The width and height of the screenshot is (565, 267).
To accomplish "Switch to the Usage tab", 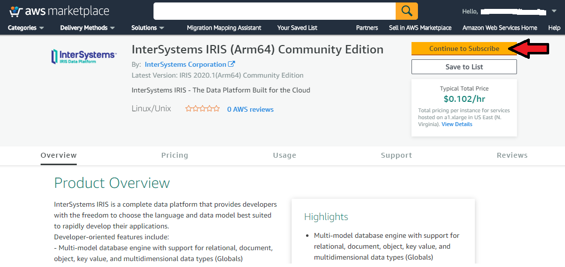I will click(285, 155).
